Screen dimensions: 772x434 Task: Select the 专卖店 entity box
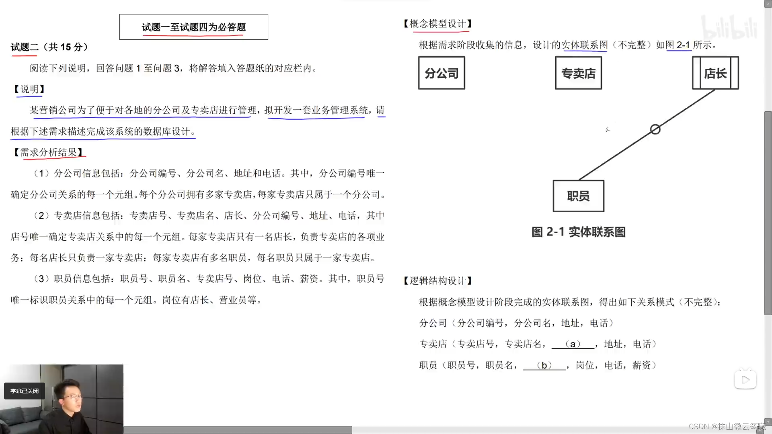(x=578, y=73)
